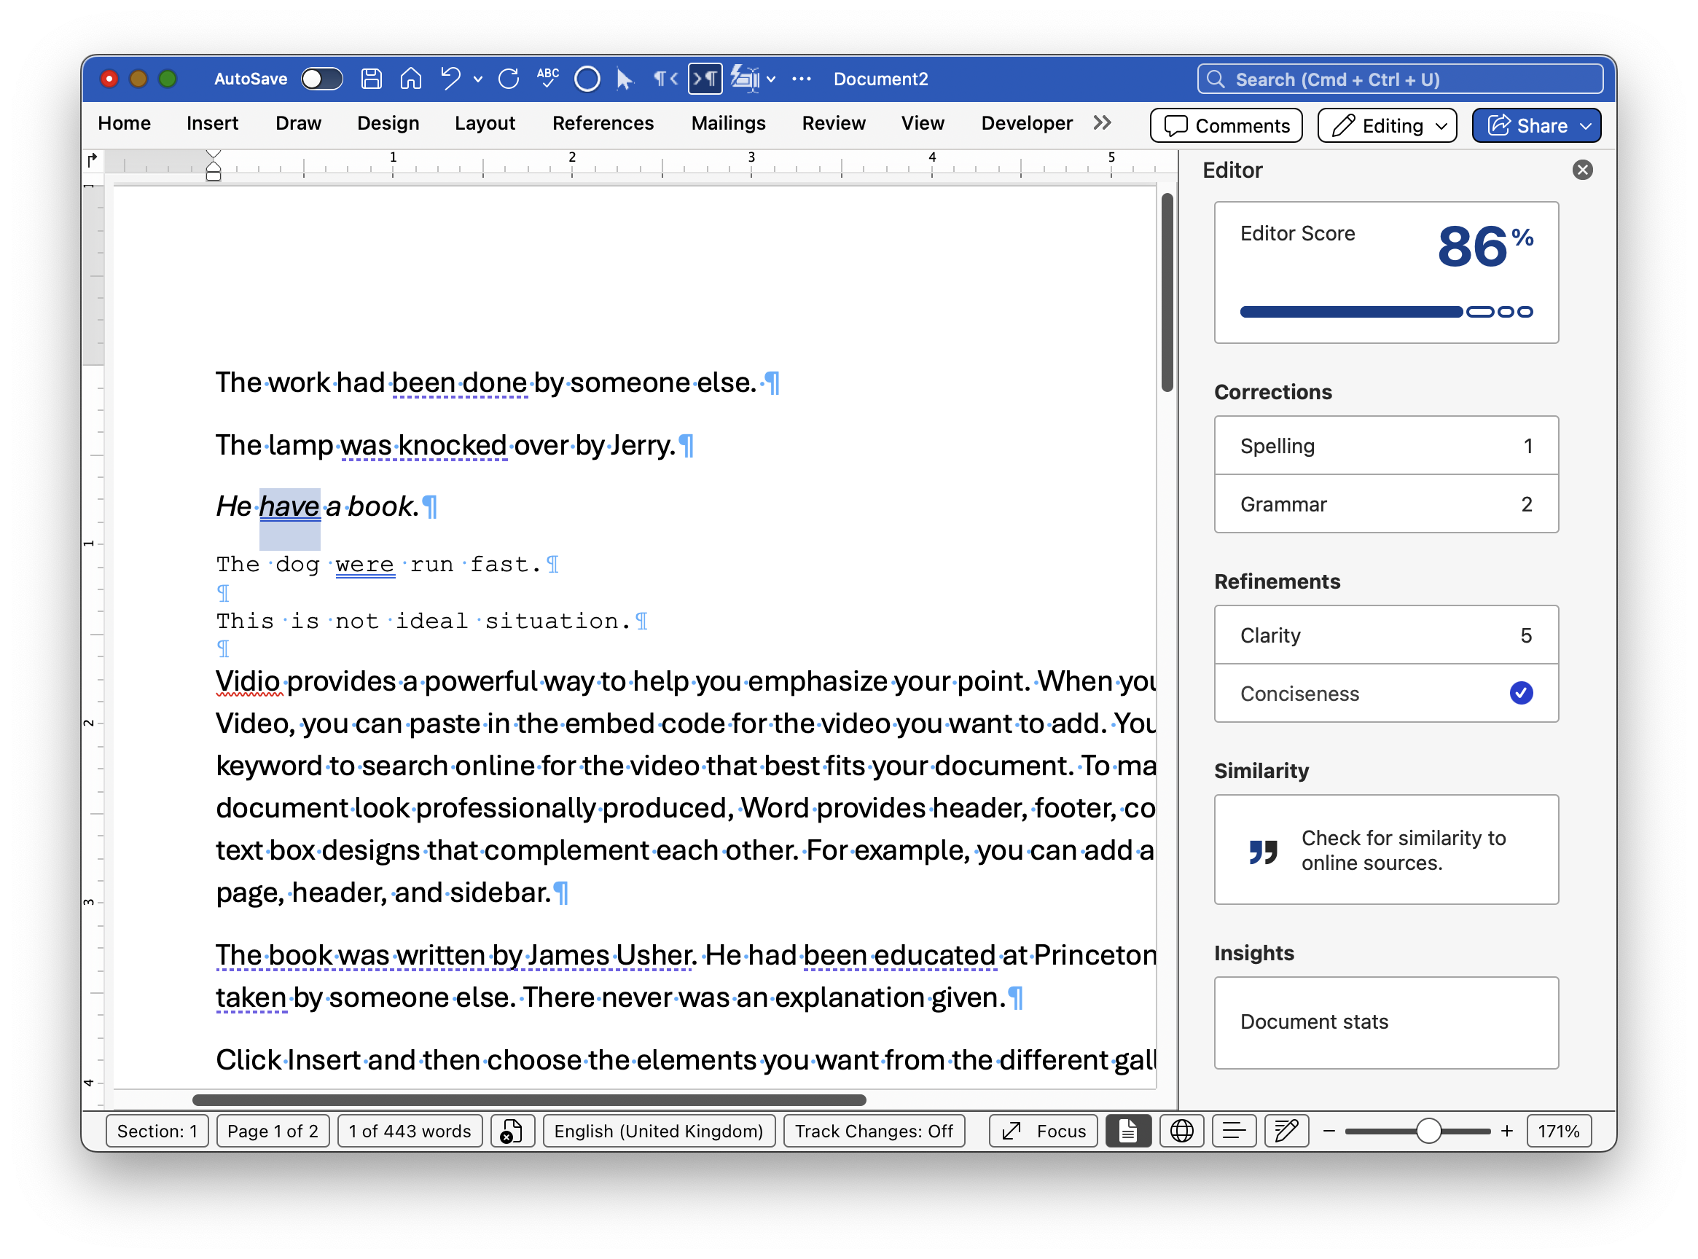This screenshot has width=1698, height=1259.
Task: Switch to Outline view icon in the status bar
Action: coord(1234,1131)
